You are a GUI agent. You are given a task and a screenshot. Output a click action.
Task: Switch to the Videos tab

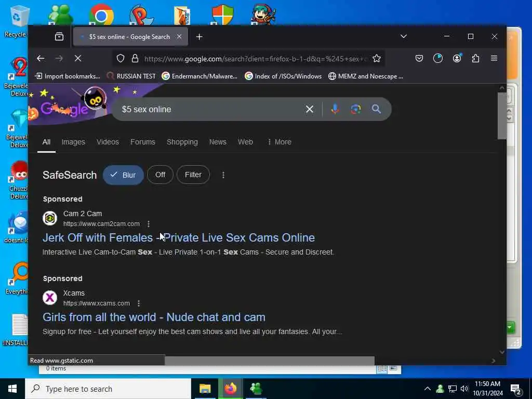[108, 142]
